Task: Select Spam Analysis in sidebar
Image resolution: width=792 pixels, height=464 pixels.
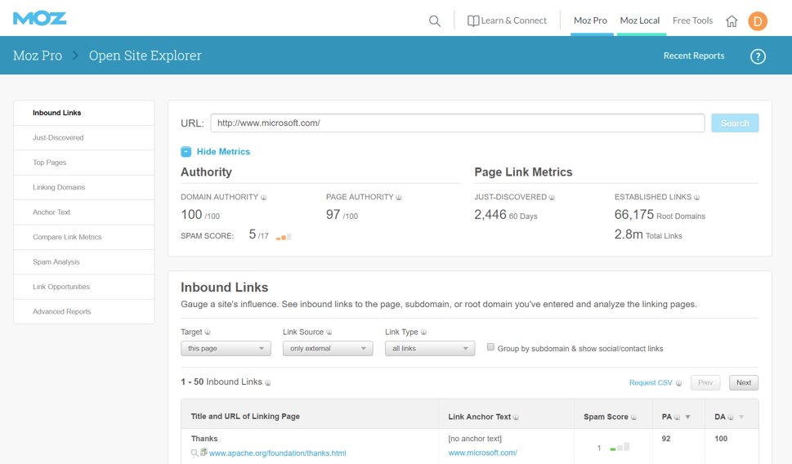Action: pos(84,262)
